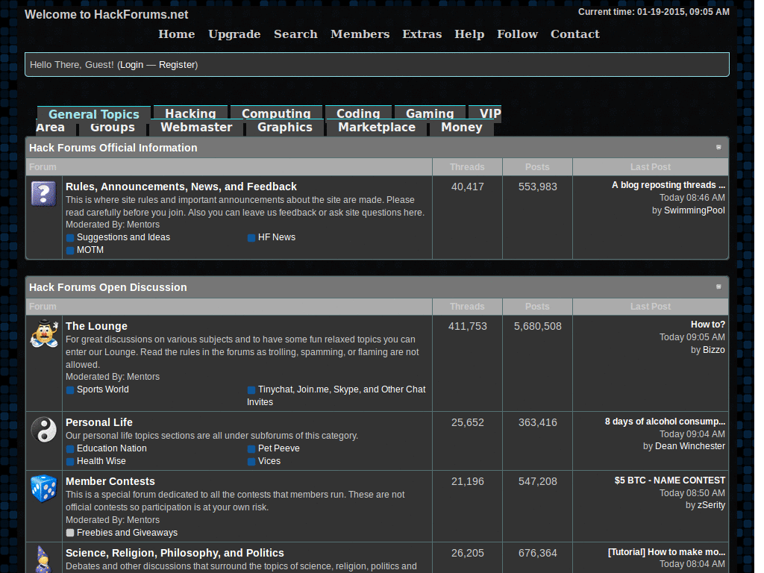Open the Member Contests forum
Viewport: 764px width, 573px height.
pos(110,481)
